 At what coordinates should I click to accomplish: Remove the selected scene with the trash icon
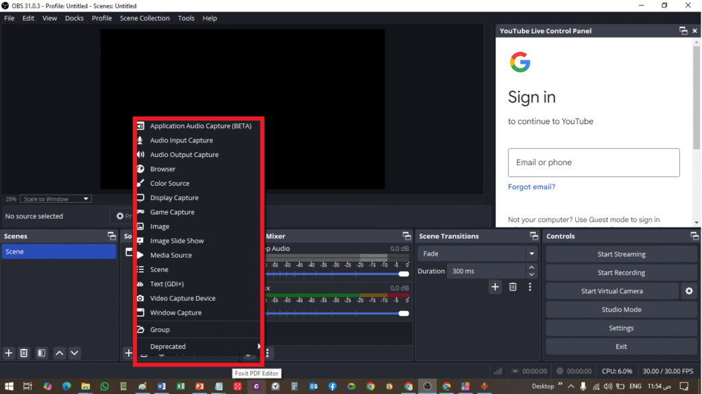coord(24,353)
